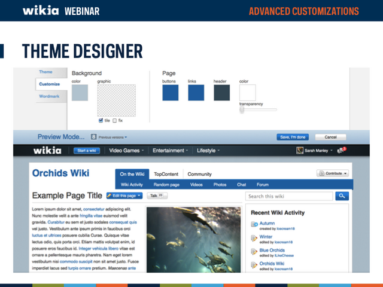Screen dimensions: 383x287
Task: Click Sarah Manley's avatar picture
Action: pos(300,151)
